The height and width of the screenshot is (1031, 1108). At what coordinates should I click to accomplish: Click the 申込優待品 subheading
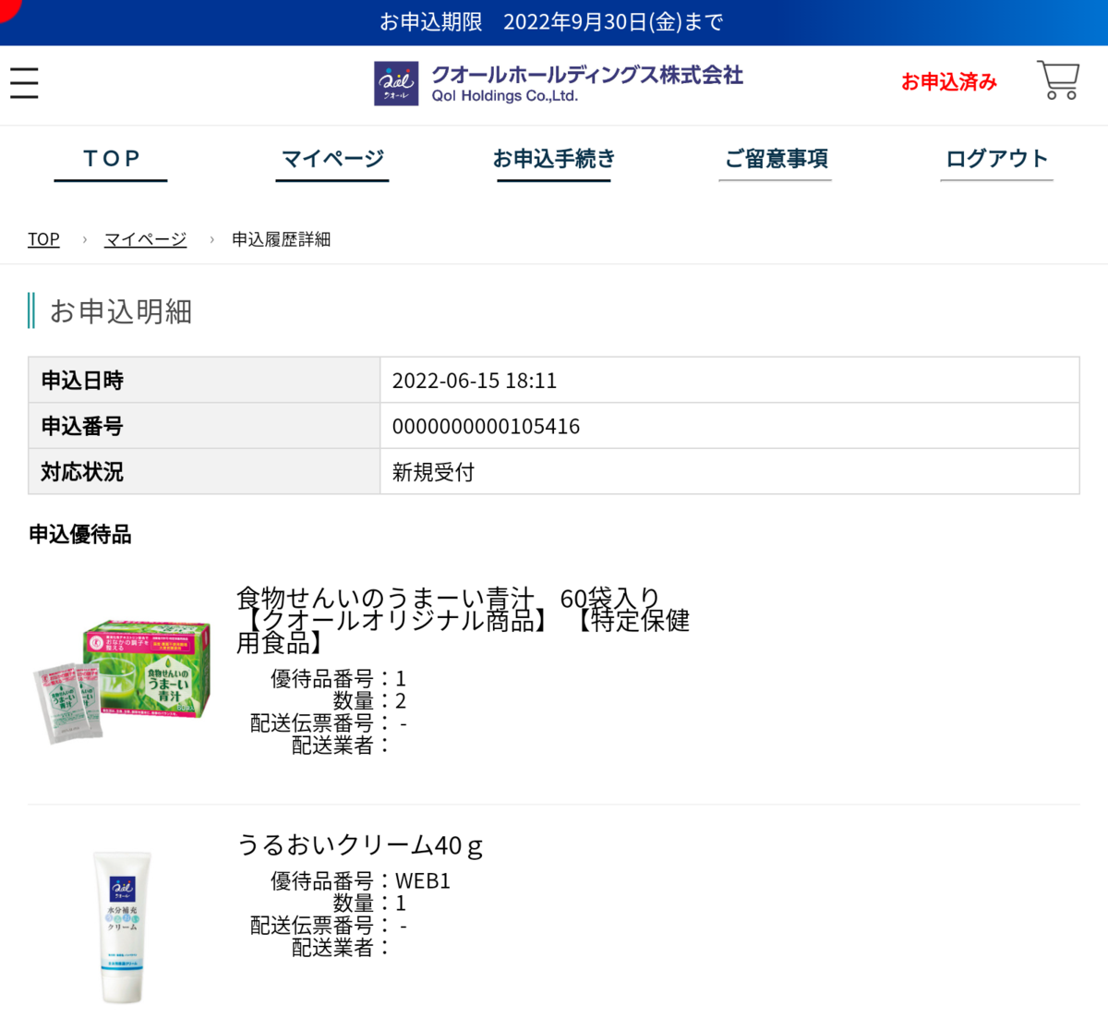tap(80, 534)
